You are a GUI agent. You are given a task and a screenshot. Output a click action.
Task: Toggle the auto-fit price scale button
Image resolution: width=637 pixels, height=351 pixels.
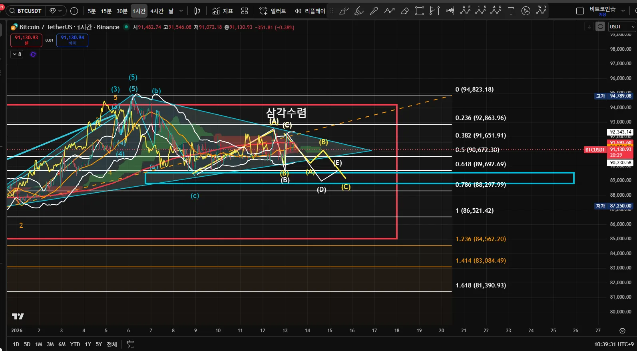point(600,27)
